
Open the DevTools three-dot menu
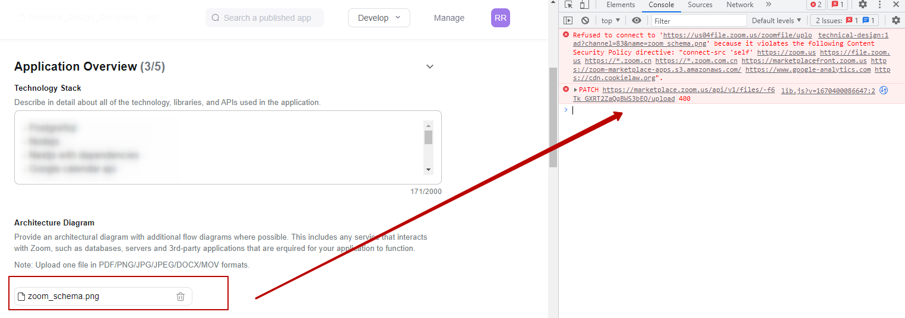[879, 5]
